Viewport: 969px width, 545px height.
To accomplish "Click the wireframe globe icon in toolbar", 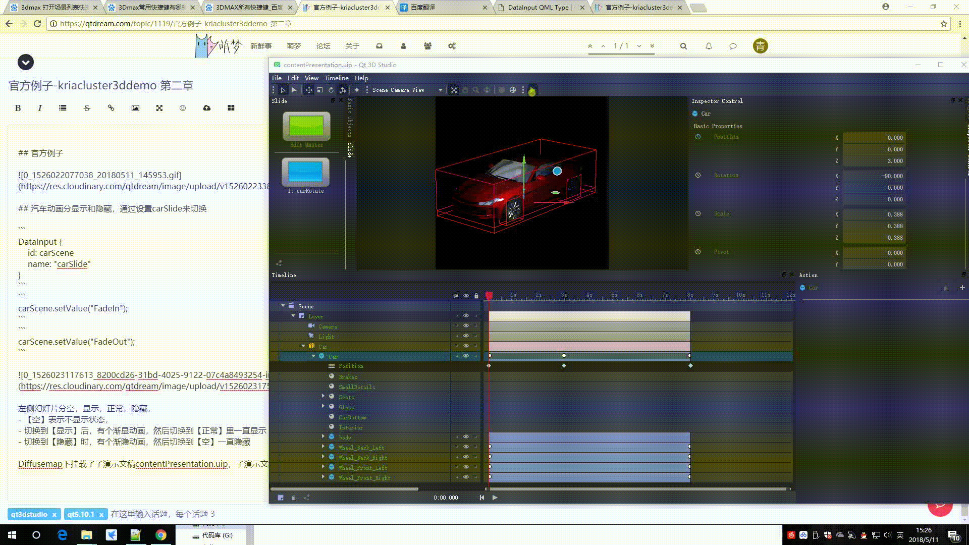I will [513, 90].
